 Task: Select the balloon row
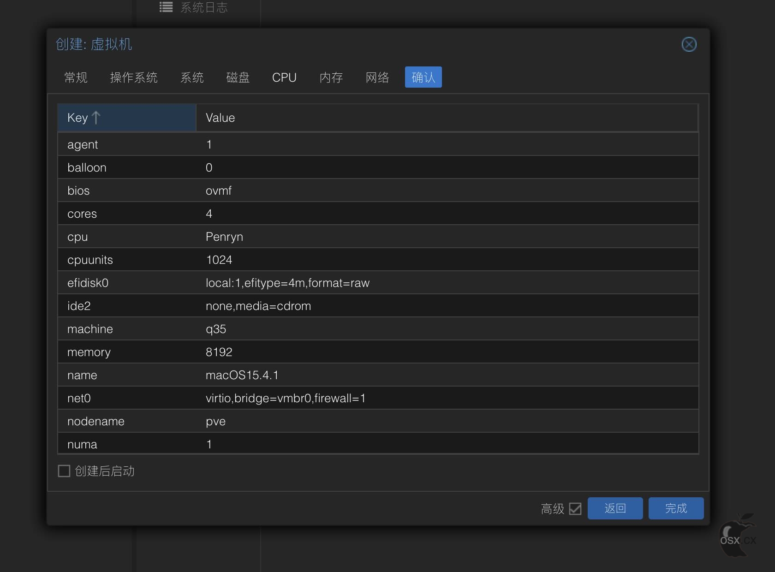378,167
